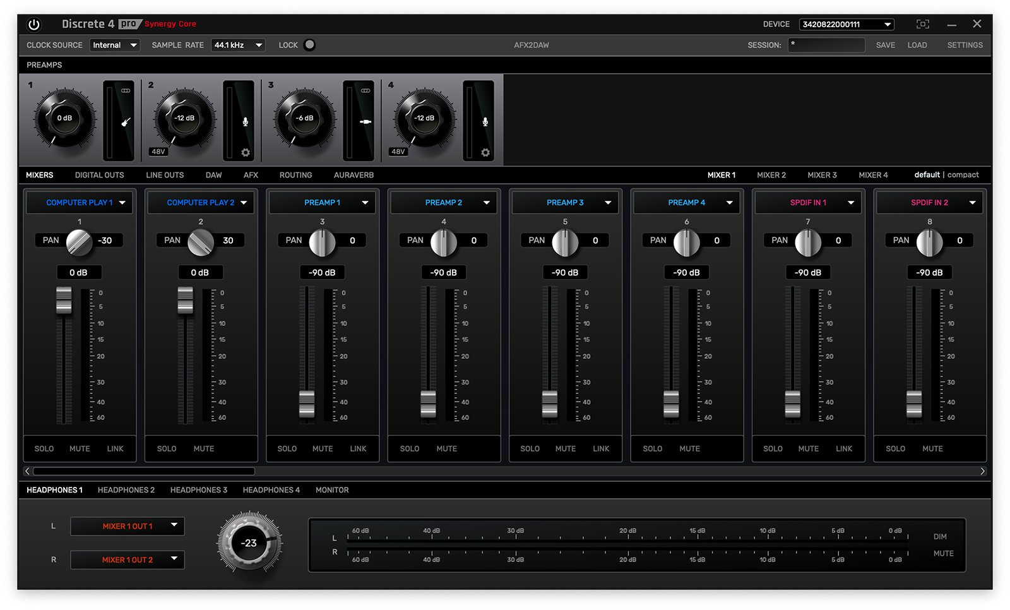
Task: Open the Device selection dropdown
Action: coord(847,24)
